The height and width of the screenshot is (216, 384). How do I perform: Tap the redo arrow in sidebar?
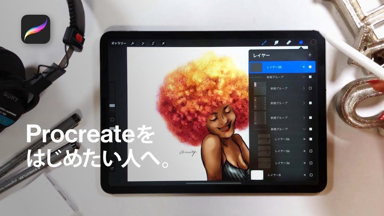(112, 169)
